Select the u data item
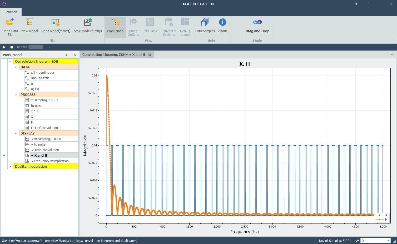This screenshot has width=397, height=244. coord(51,83)
